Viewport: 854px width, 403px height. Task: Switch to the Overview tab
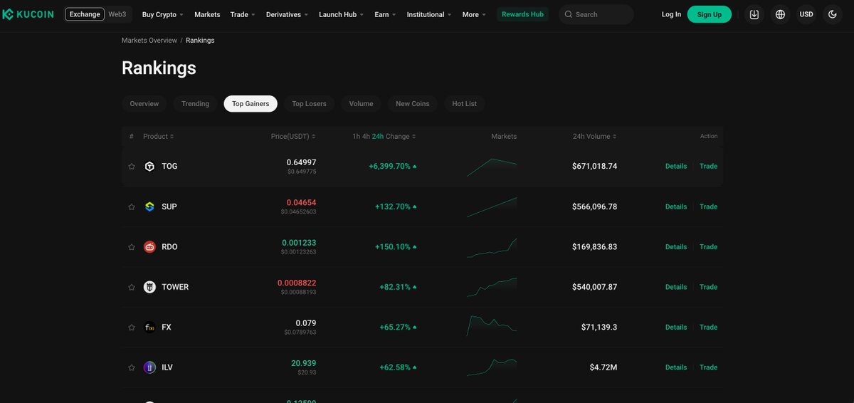tap(144, 104)
